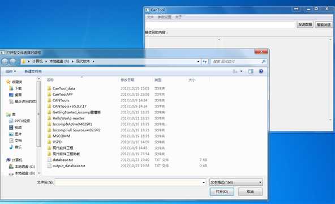Select the local disk (C:) drive icon
The width and height of the screenshot is (335, 204).
point(11,167)
